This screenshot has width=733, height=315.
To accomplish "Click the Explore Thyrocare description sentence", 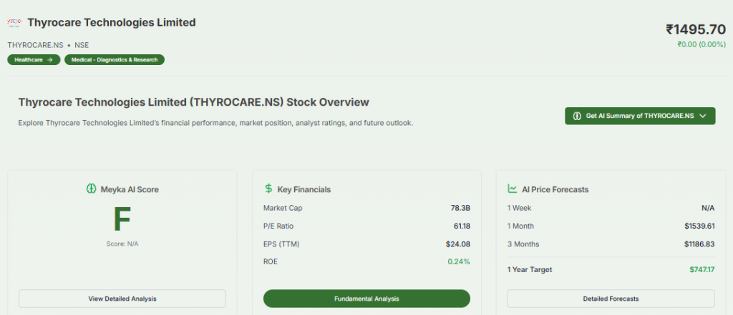I will [215, 123].
